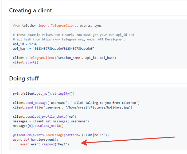
Task: Click the "await event.respond('Hey!')" line
Action: tap(45, 144)
